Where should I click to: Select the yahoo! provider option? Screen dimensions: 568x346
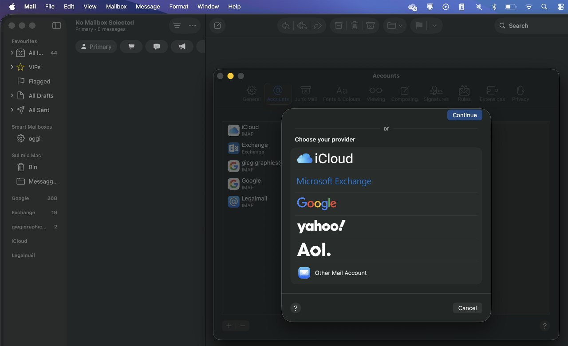coord(321,227)
